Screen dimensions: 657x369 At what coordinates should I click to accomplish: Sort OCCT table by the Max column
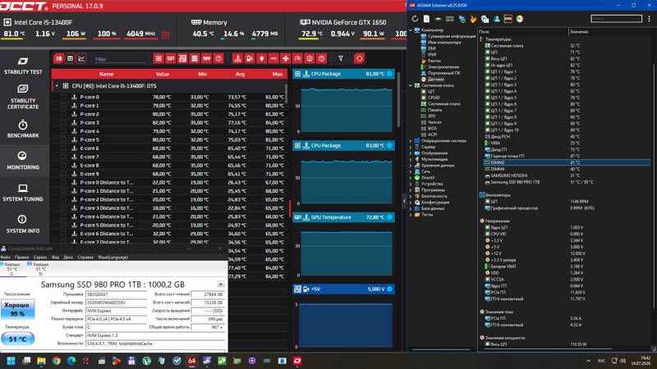click(278, 74)
